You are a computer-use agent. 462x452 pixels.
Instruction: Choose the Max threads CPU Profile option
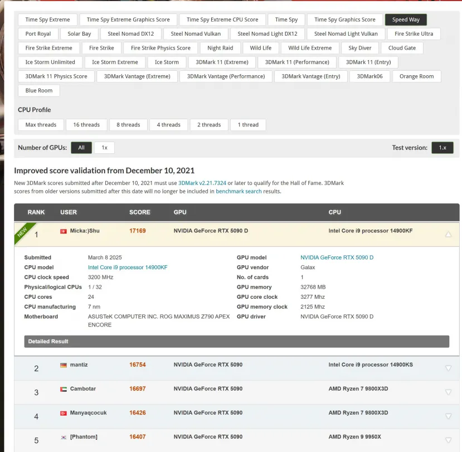(x=41, y=125)
